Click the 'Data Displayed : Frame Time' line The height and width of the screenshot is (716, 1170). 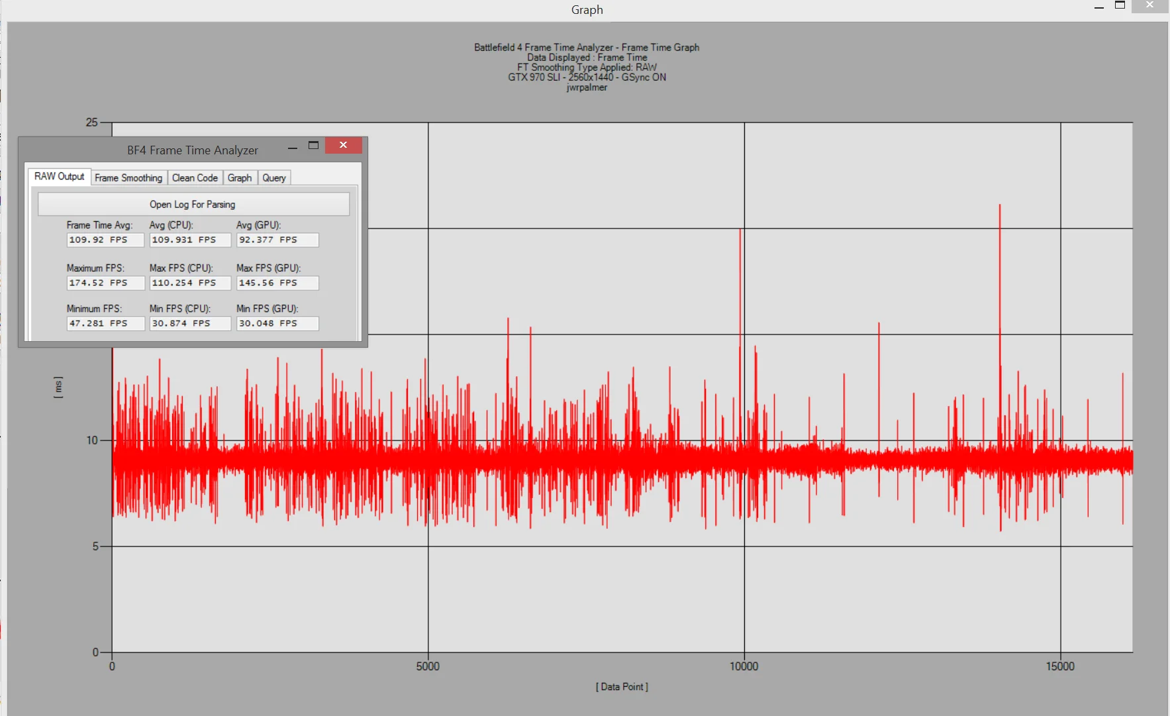click(x=587, y=58)
